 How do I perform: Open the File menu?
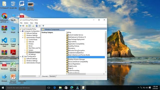click(x=21, y=23)
